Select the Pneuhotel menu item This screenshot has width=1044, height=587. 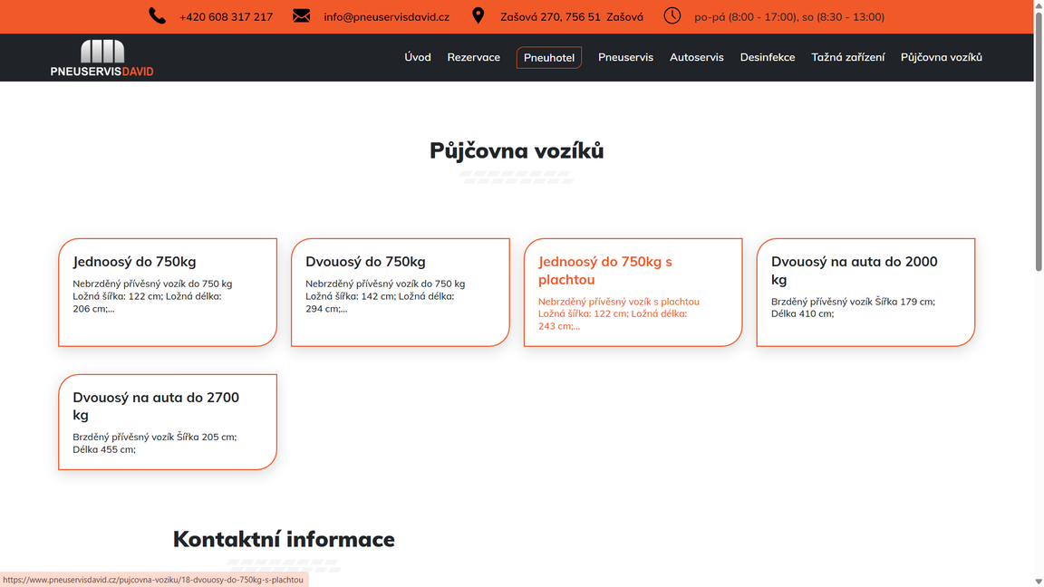pyautogui.click(x=549, y=58)
